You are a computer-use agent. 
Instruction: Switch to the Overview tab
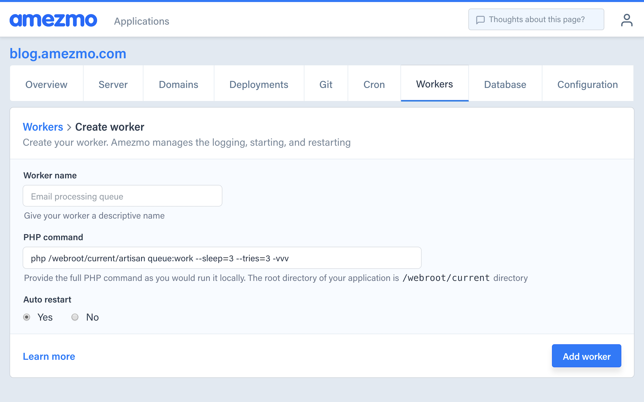click(46, 84)
